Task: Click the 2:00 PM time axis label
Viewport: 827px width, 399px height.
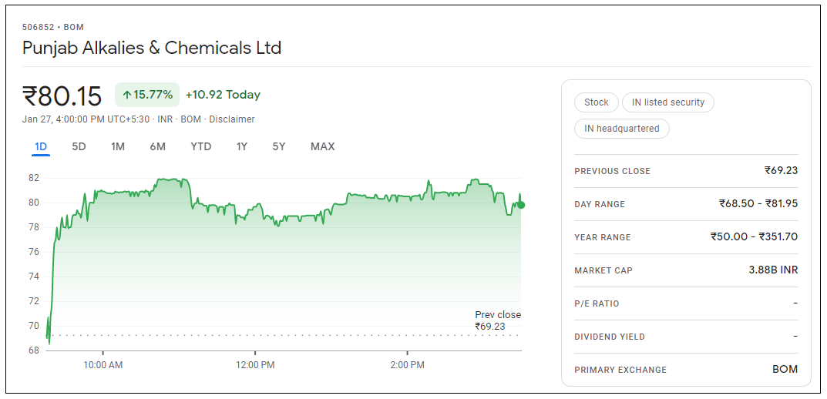Action: tap(407, 365)
